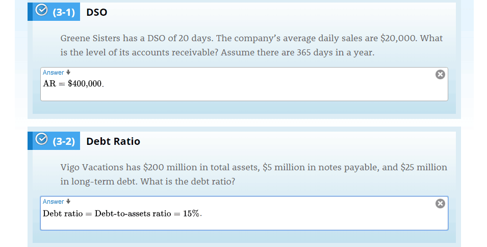Click the dark blue strip beside (3-2)

tap(30, 141)
